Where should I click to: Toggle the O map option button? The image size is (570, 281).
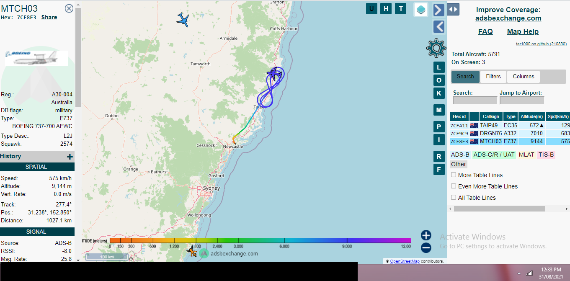(x=439, y=80)
